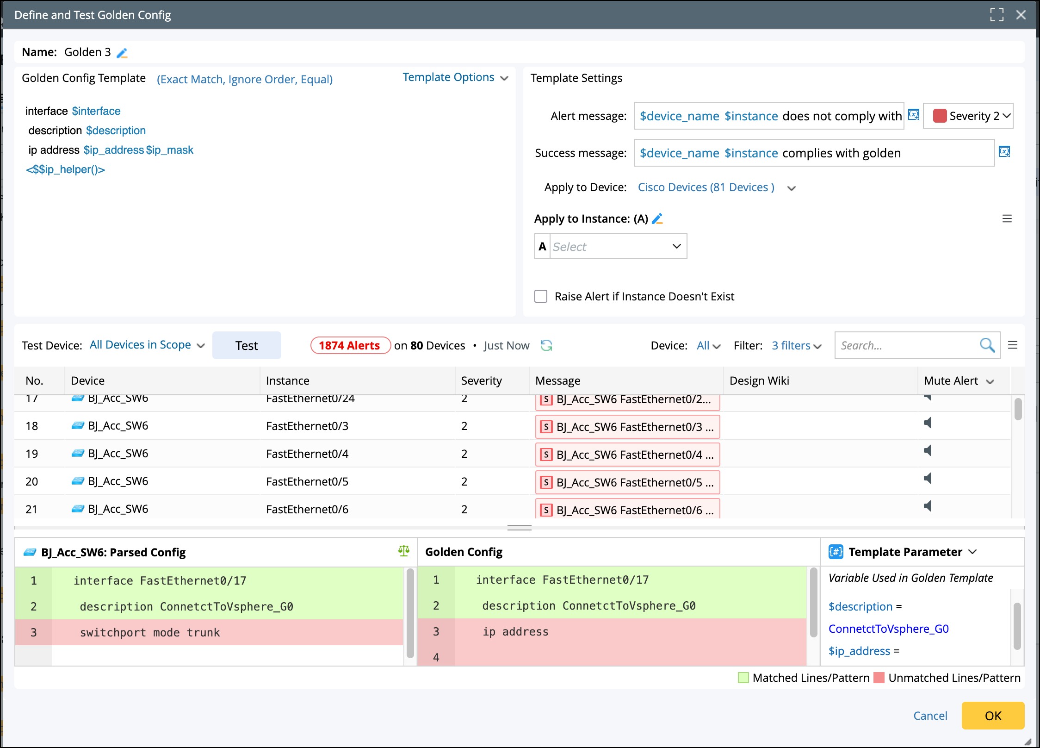Expand Template Parameter panel menu
Screen dimensions: 1040x748
click(972, 552)
